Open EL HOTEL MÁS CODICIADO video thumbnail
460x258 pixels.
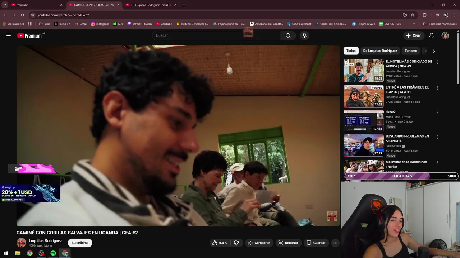[363, 71]
